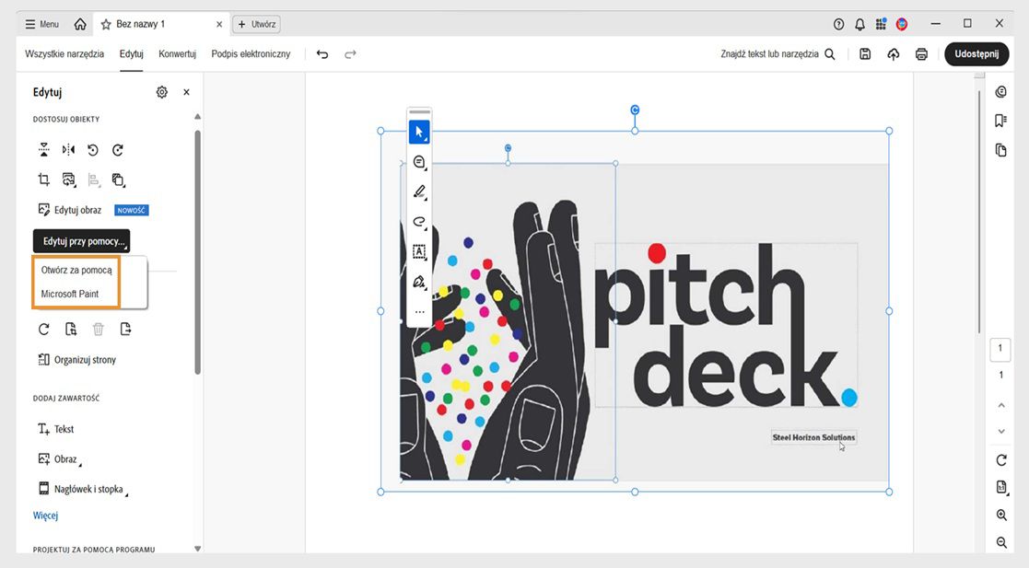Viewport: 1029px width, 568px height.
Task: Click the rotate page icon in Edytuj panel
Action: click(x=44, y=330)
